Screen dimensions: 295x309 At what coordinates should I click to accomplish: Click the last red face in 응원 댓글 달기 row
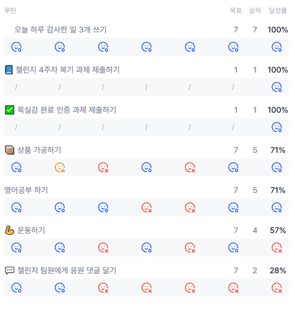pyautogui.click(x=277, y=288)
